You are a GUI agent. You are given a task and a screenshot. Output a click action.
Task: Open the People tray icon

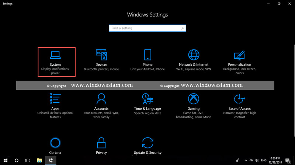(x=237, y=160)
